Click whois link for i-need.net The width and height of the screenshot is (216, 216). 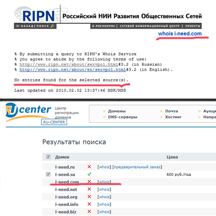click(x=104, y=189)
